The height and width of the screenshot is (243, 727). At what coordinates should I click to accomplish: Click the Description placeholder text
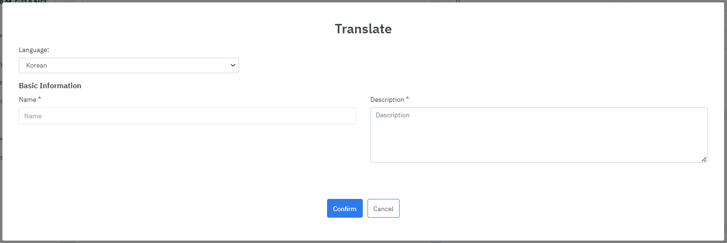click(392, 115)
